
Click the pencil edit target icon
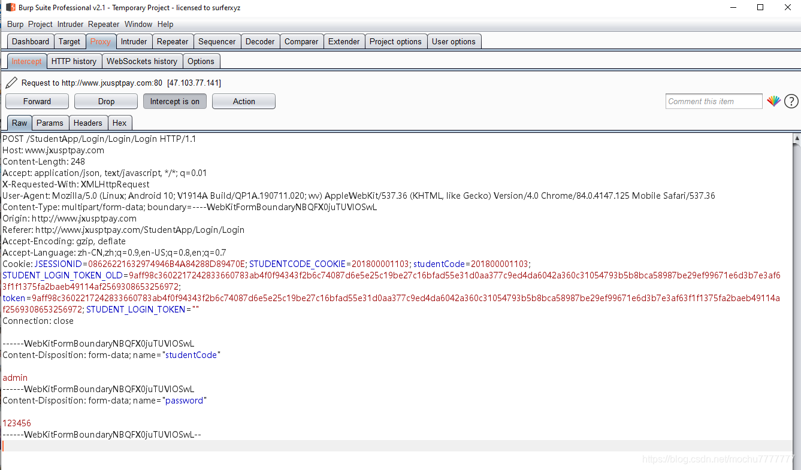pos(11,83)
